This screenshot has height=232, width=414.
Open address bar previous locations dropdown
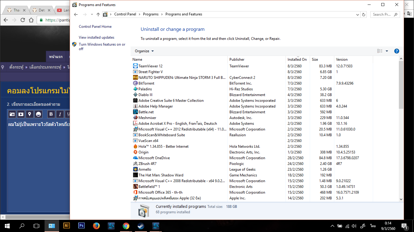pyautogui.click(x=358, y=14)
